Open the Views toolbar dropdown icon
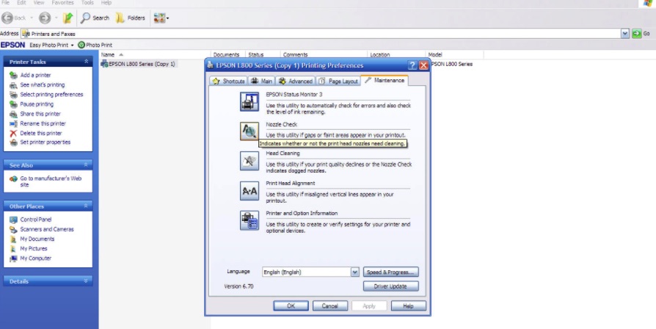 point(161,18)
